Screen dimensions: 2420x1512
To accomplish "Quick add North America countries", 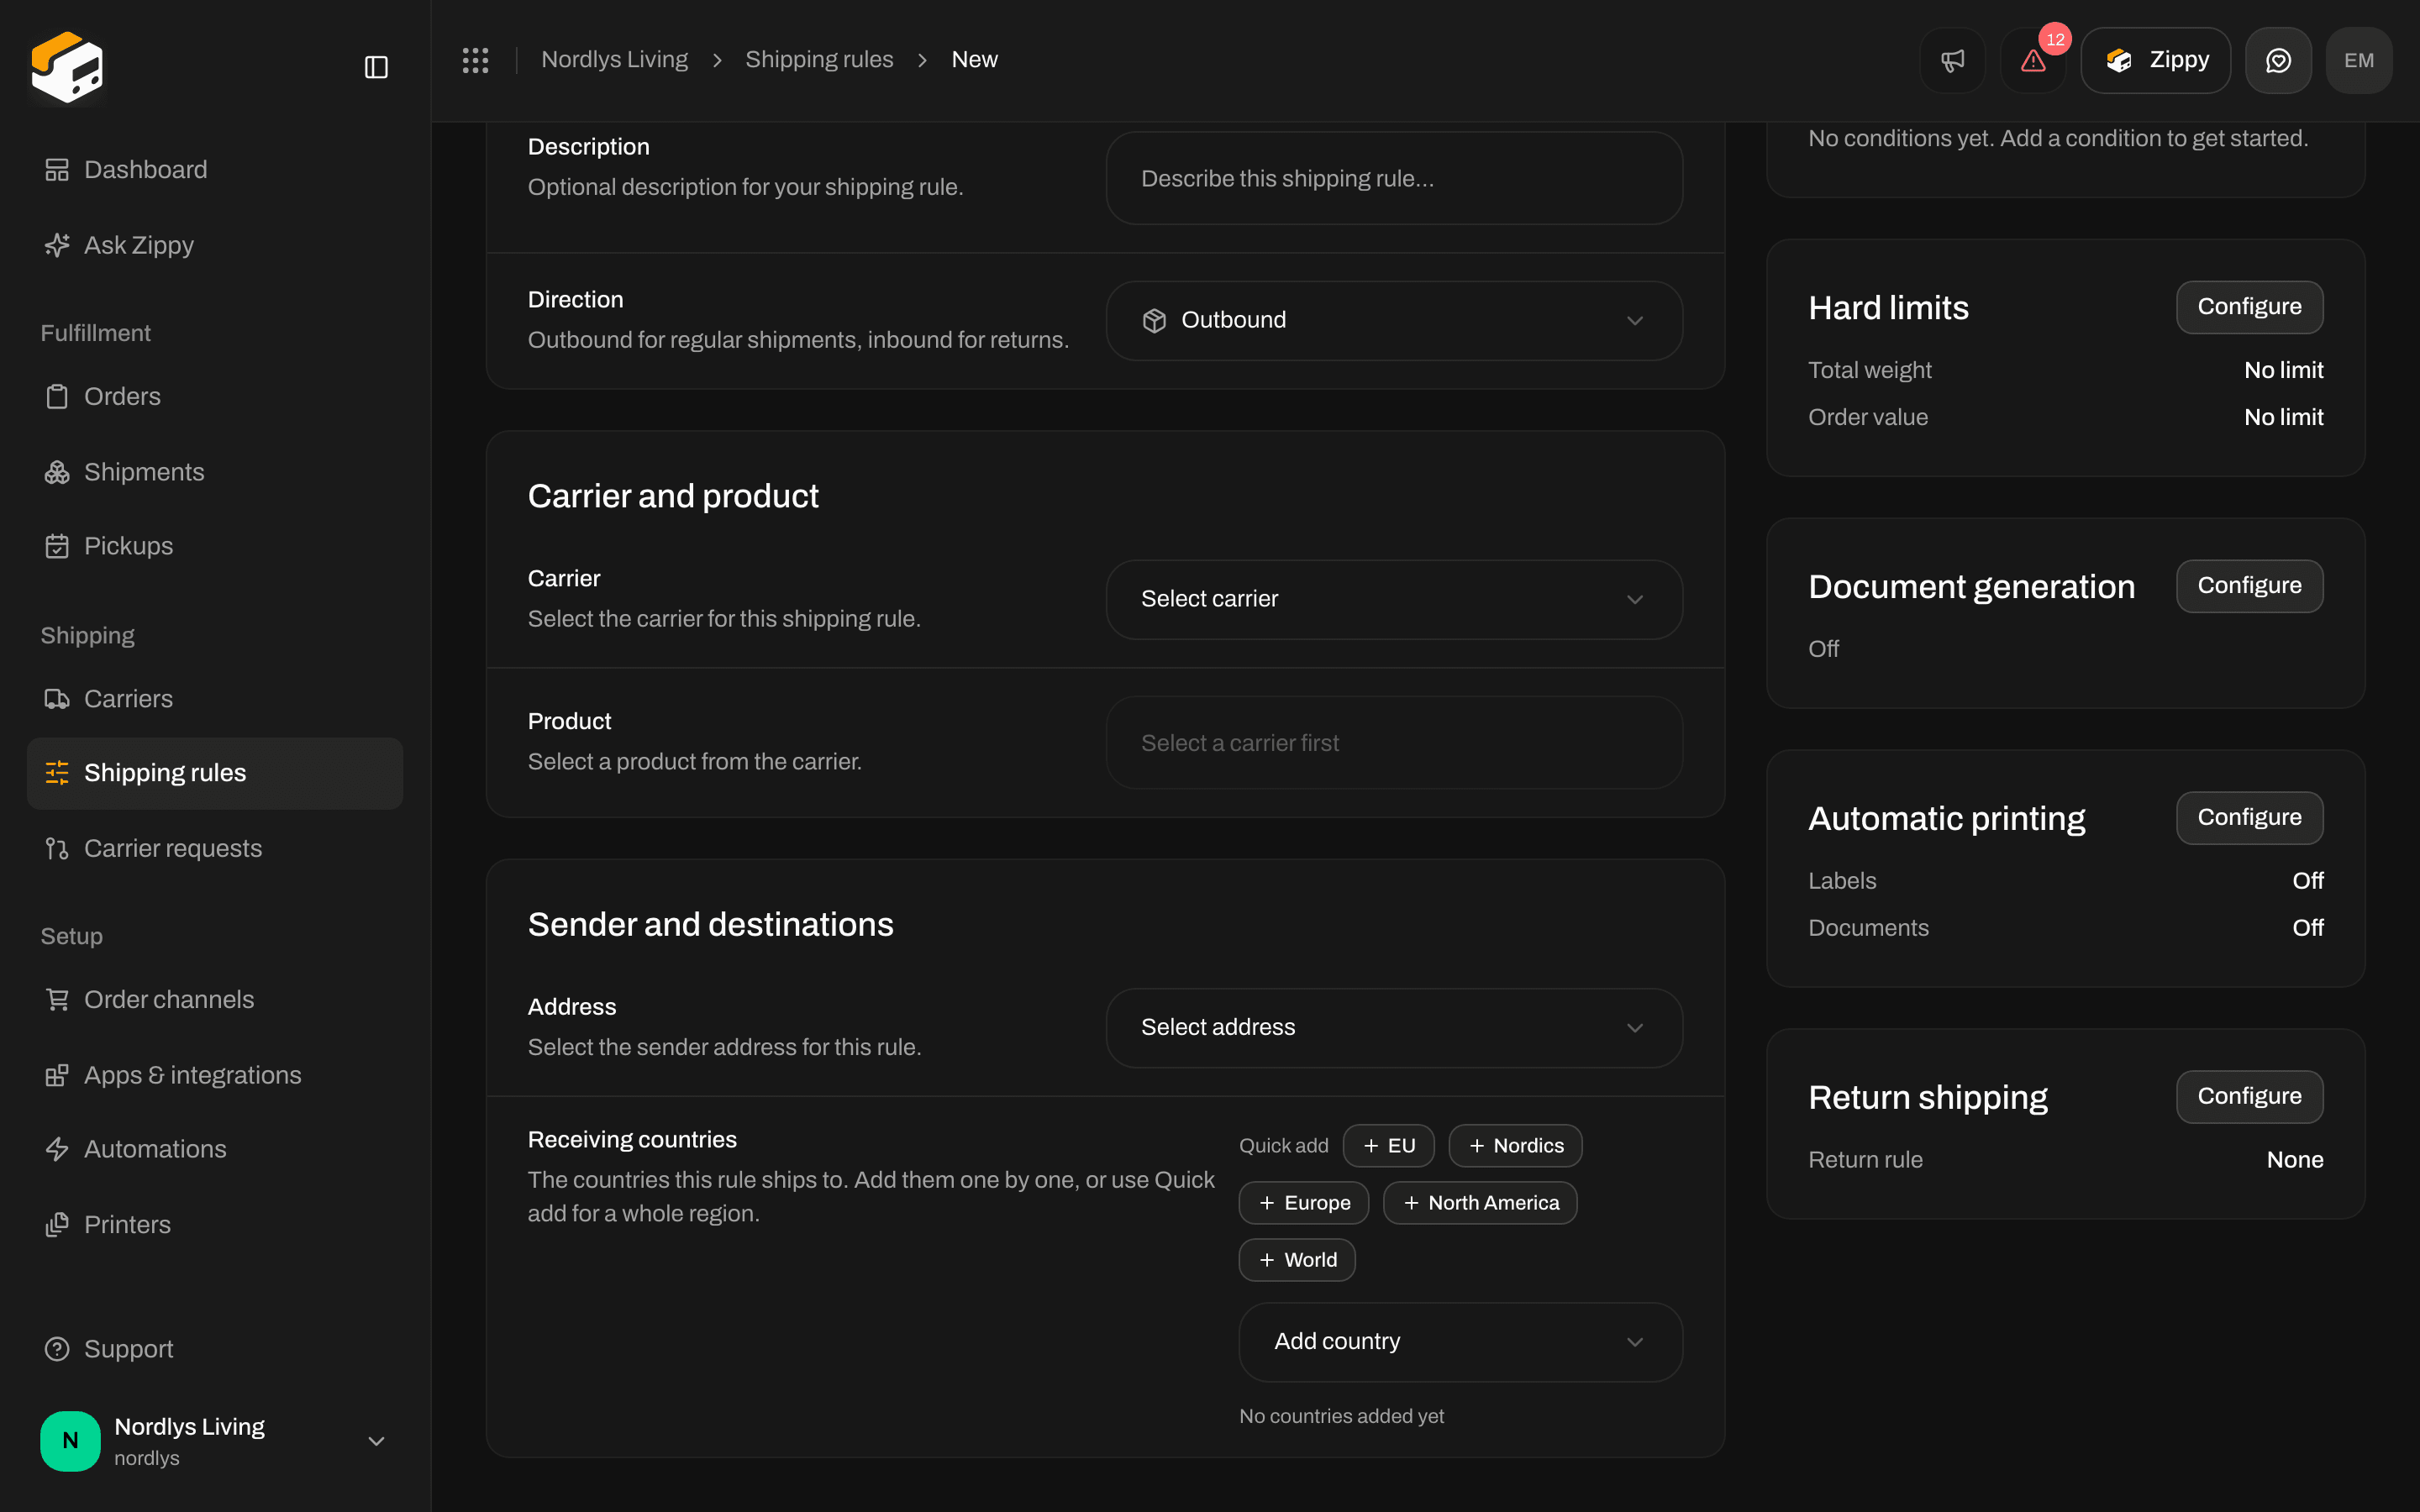I will (1480, 1203).
